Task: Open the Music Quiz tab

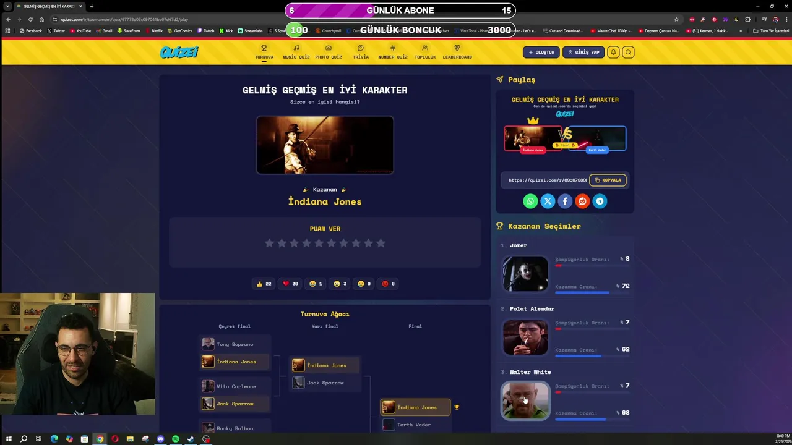Action: pyautogui.click(x=296, y=52)
